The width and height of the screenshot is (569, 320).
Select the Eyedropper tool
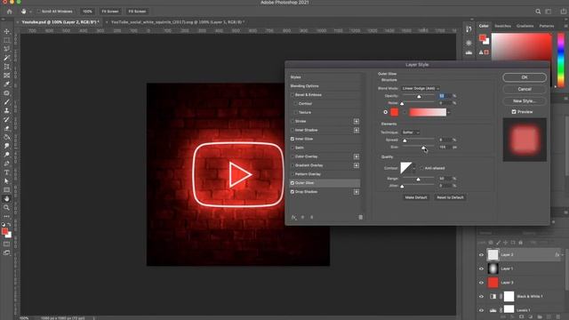click(x=6, y=84)
